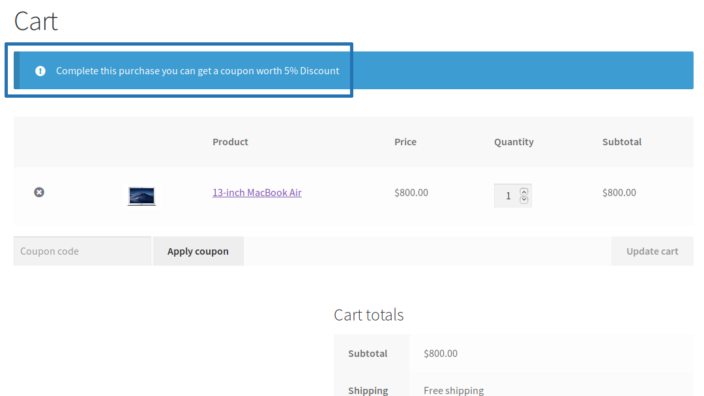Click the Quantity column header
Viewport: 704px width, 396px height.
pos(514,141)
